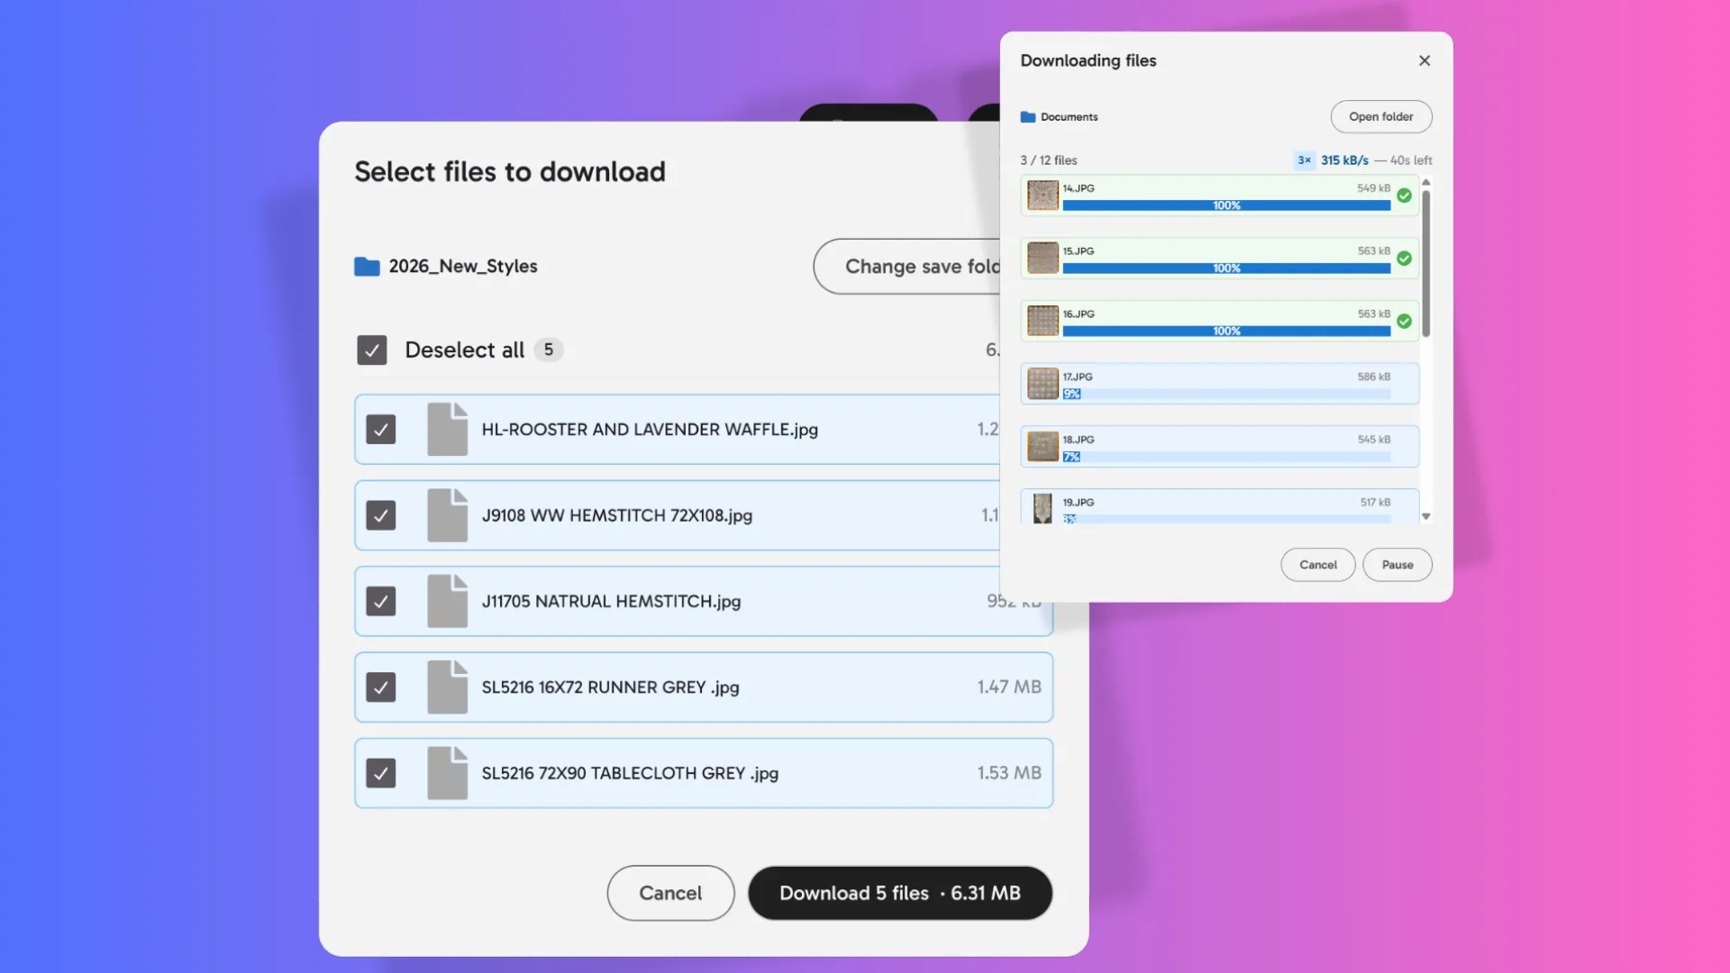
Task: Click the 2026_New_Styles folder icon
Action: 367,267
